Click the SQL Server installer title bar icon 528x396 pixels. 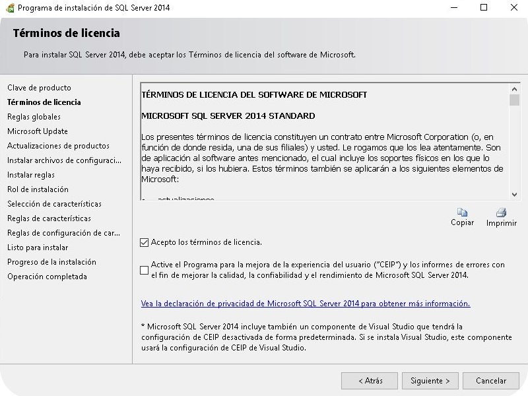pyautogui.click(x=9, y=8)
